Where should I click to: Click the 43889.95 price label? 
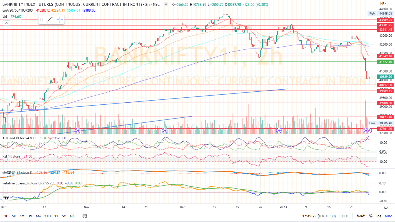tap(386, 20)
